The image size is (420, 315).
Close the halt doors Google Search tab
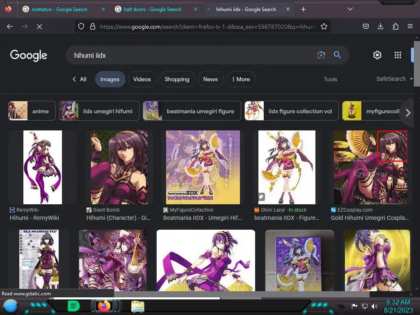pyautogui.click(x=196, y=9)
